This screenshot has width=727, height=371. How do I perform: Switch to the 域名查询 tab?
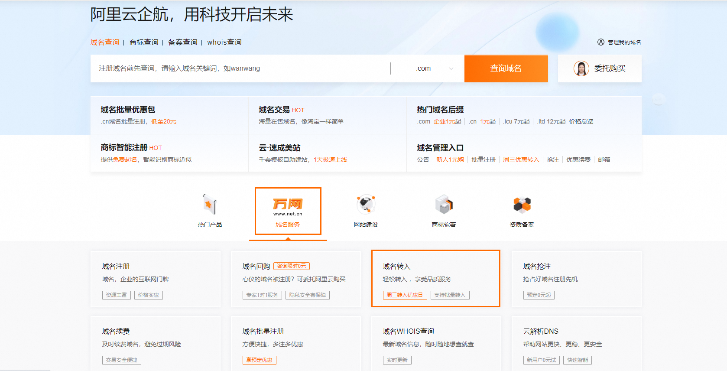point(105,42)
